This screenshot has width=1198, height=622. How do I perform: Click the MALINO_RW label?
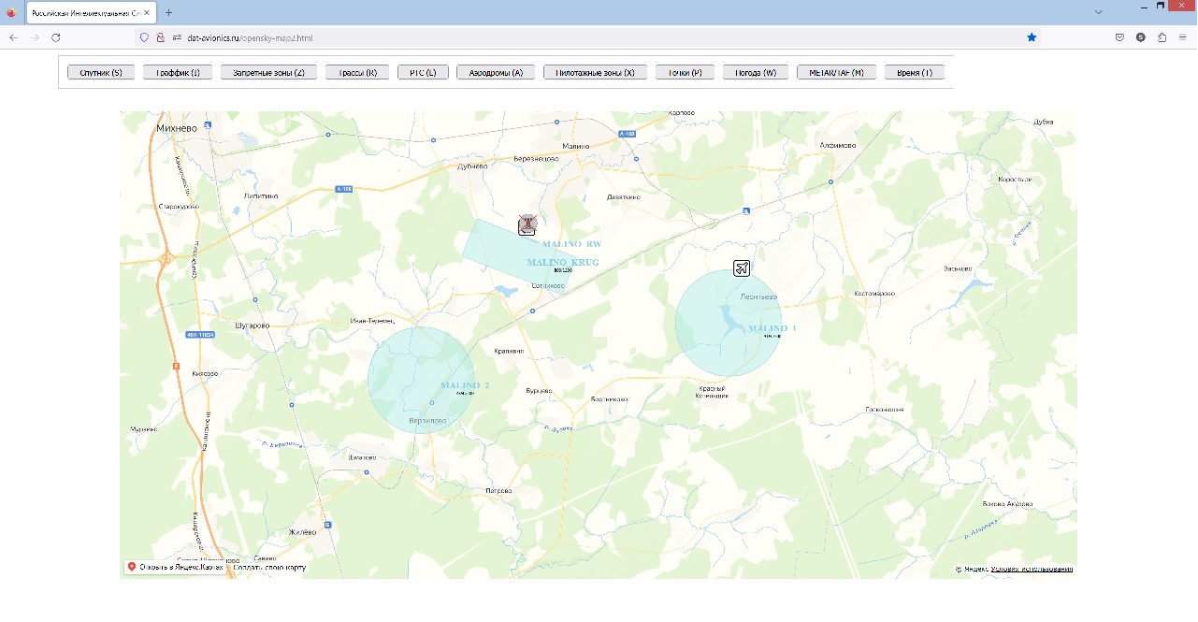572,244
